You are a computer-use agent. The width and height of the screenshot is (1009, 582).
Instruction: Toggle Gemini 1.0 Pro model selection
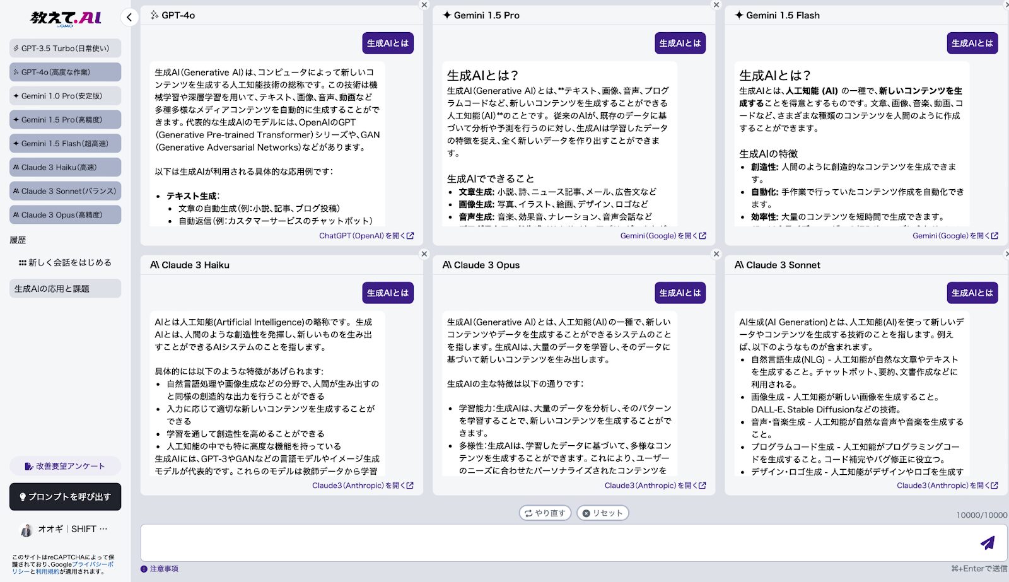65,96
